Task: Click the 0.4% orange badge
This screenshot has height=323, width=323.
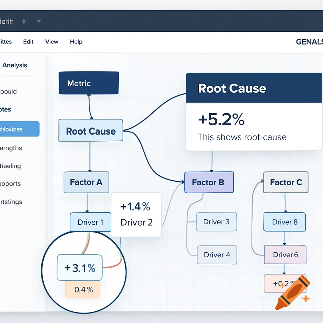Action: 83,289
